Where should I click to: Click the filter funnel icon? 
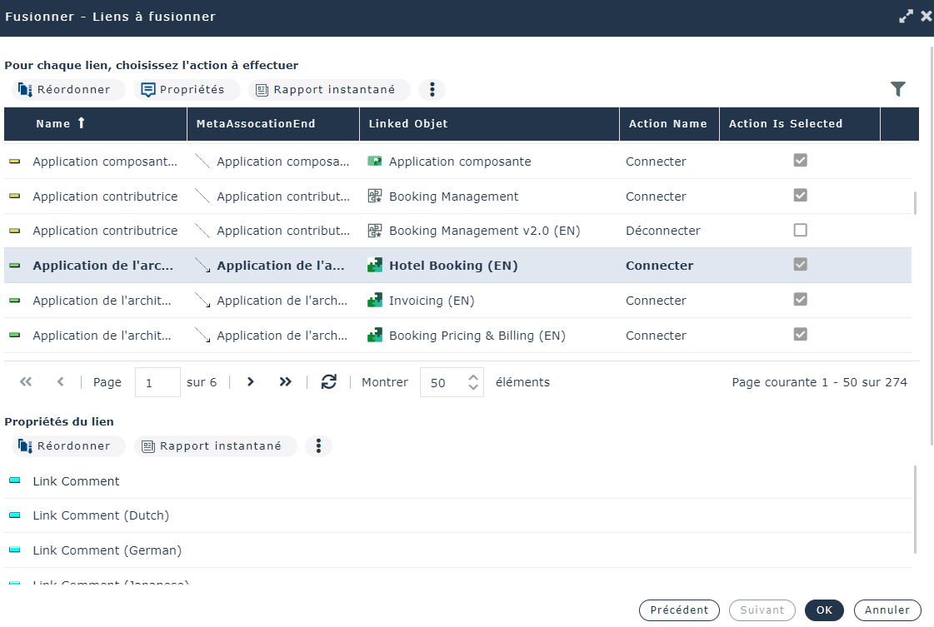click(x=897, y=89)
